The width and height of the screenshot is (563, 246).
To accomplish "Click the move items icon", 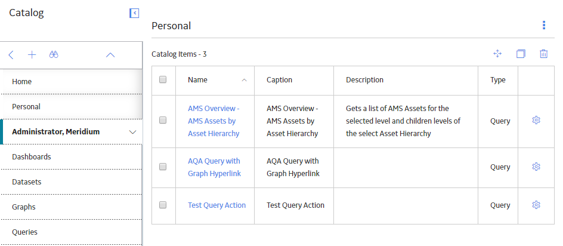I will pos(497,54).
